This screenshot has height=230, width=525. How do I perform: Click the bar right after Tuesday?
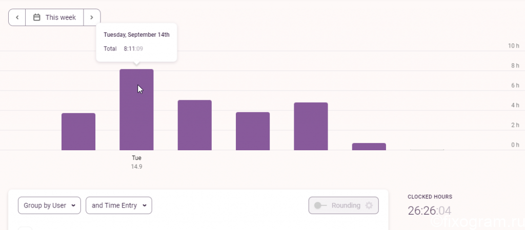(194, 125)
